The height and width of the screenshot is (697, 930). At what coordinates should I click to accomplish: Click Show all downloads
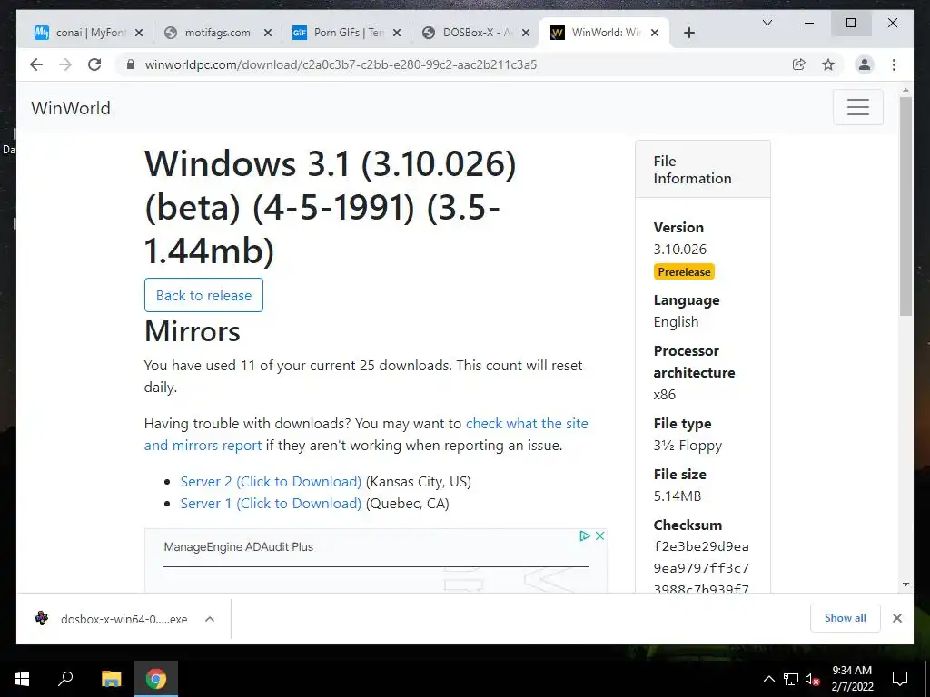[x=846, y=618]
